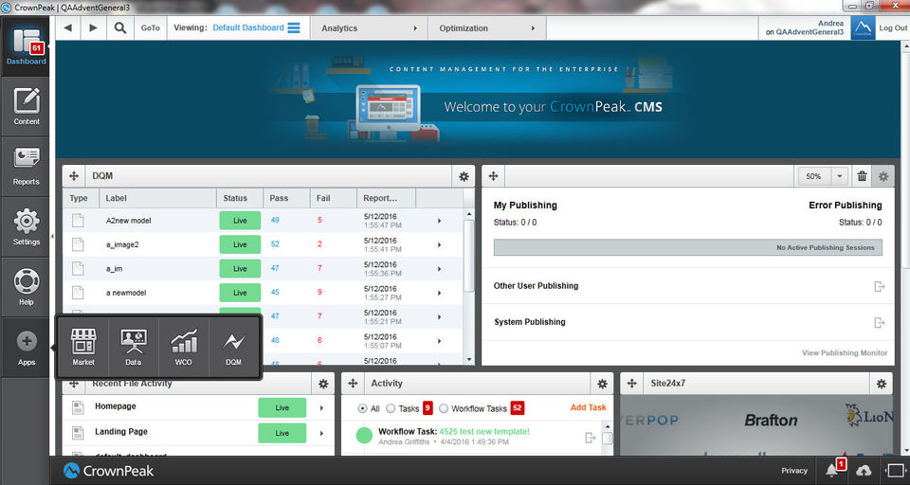The width and height of the screenshot is (910, 485).
Task: Expand the A2new model row arrow
Action: click(439, 221)
